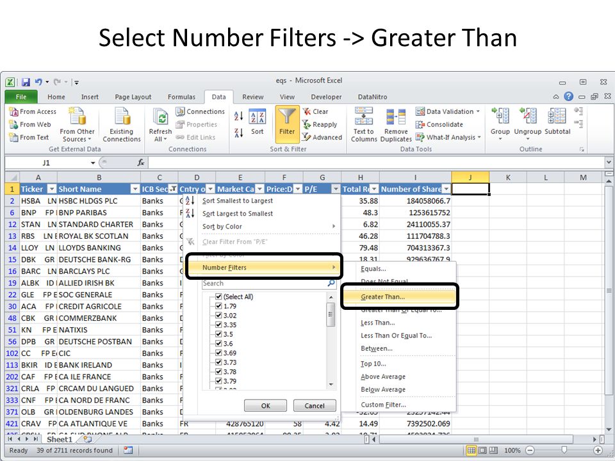This screenshot has height=461, width=615.
Task: Uncheck the 3.5 value checkbox
Action: [219, 334]
